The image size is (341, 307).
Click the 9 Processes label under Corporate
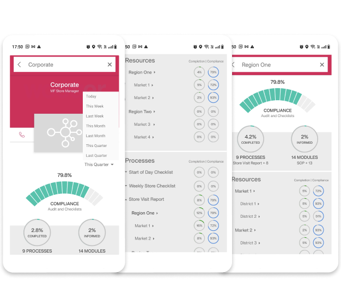[38, 251]
